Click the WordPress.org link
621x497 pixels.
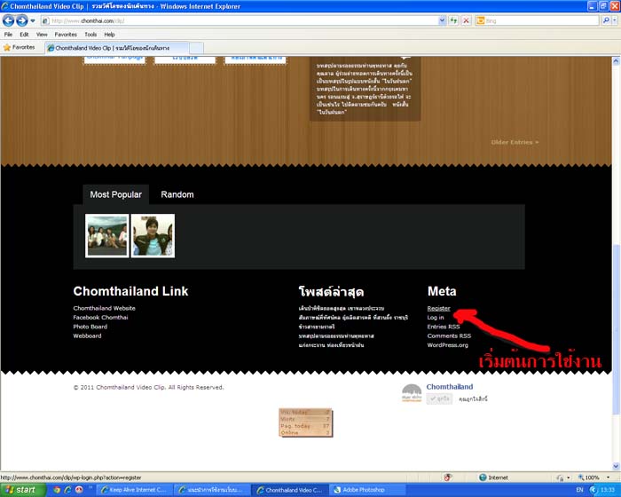(x=447, y=345)
